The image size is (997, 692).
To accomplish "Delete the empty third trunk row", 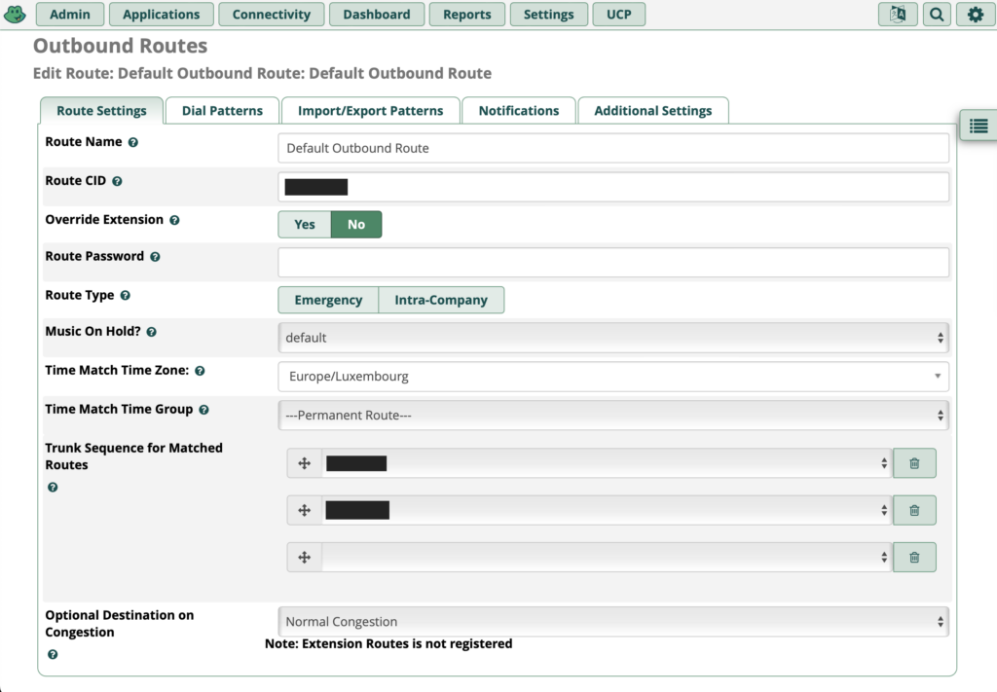I will click(x=914, y=557).
